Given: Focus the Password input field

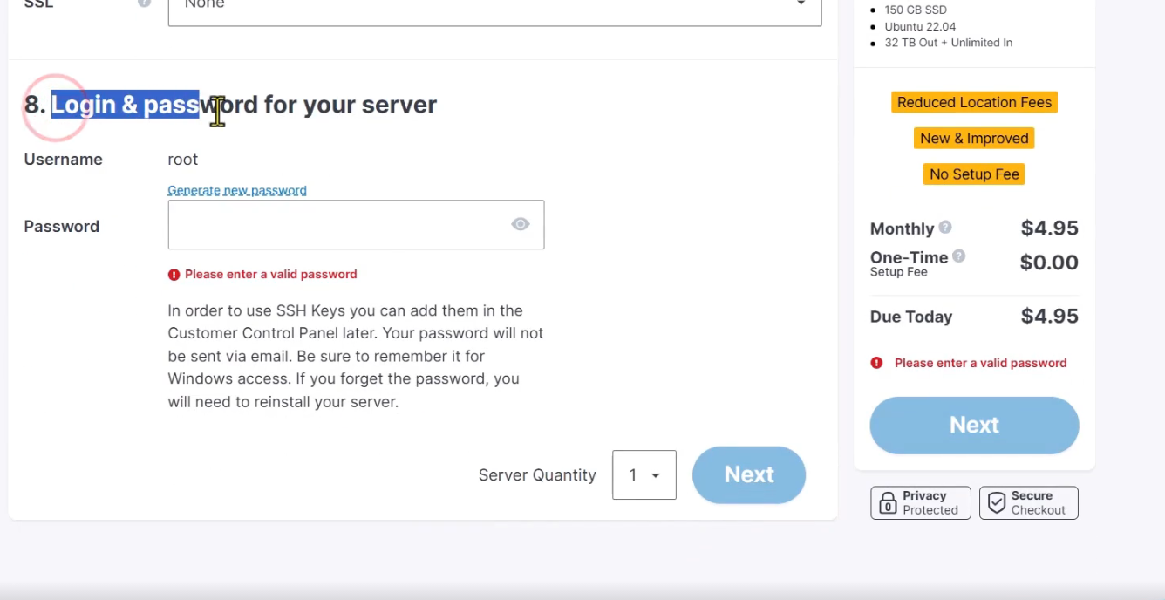Looking at the screenshot, I should tap(336, 225).
